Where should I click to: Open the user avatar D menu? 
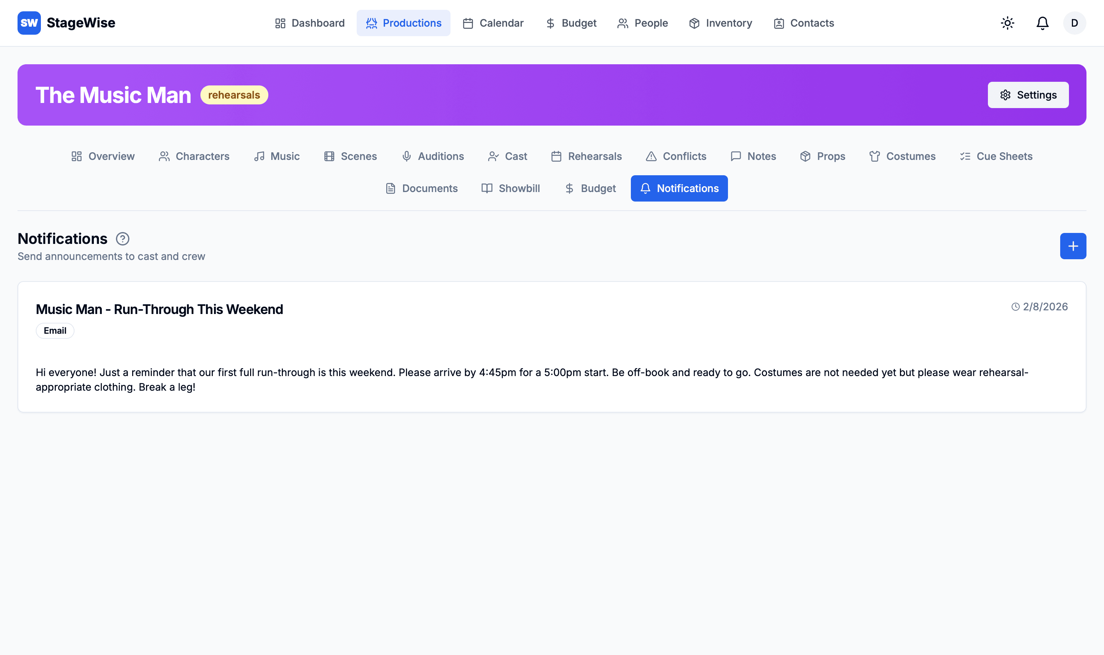tap(1074, 23)
